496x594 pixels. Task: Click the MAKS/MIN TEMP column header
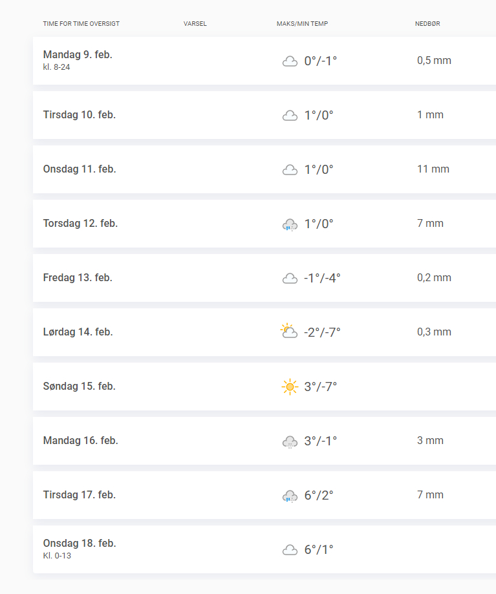pyautogui.click(x=302, y=24)
